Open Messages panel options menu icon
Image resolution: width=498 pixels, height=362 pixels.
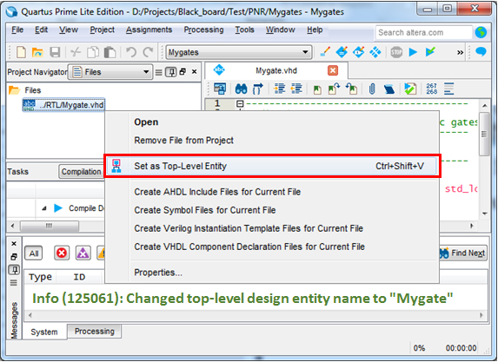coord(14,282)
